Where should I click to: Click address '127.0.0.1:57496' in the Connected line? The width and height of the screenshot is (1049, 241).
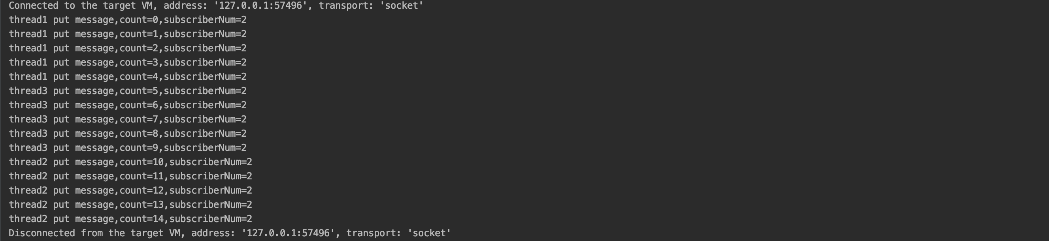260,6
